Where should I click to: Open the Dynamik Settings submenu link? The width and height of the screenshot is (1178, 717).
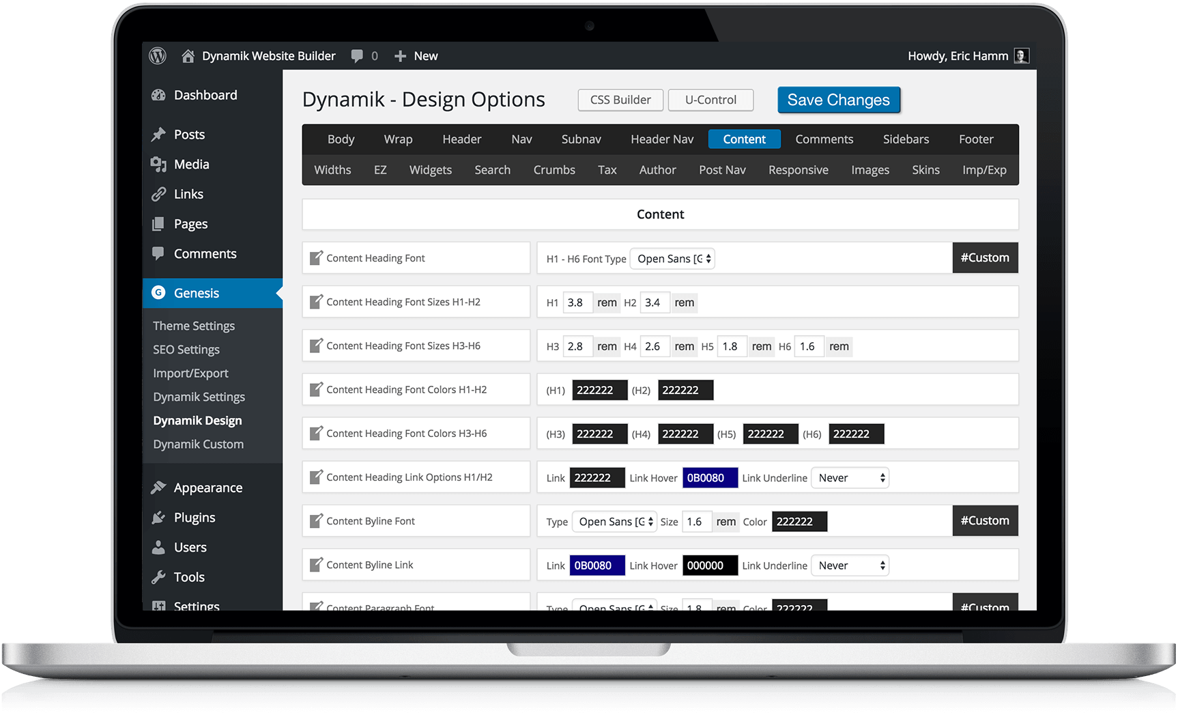click(199, 397)
